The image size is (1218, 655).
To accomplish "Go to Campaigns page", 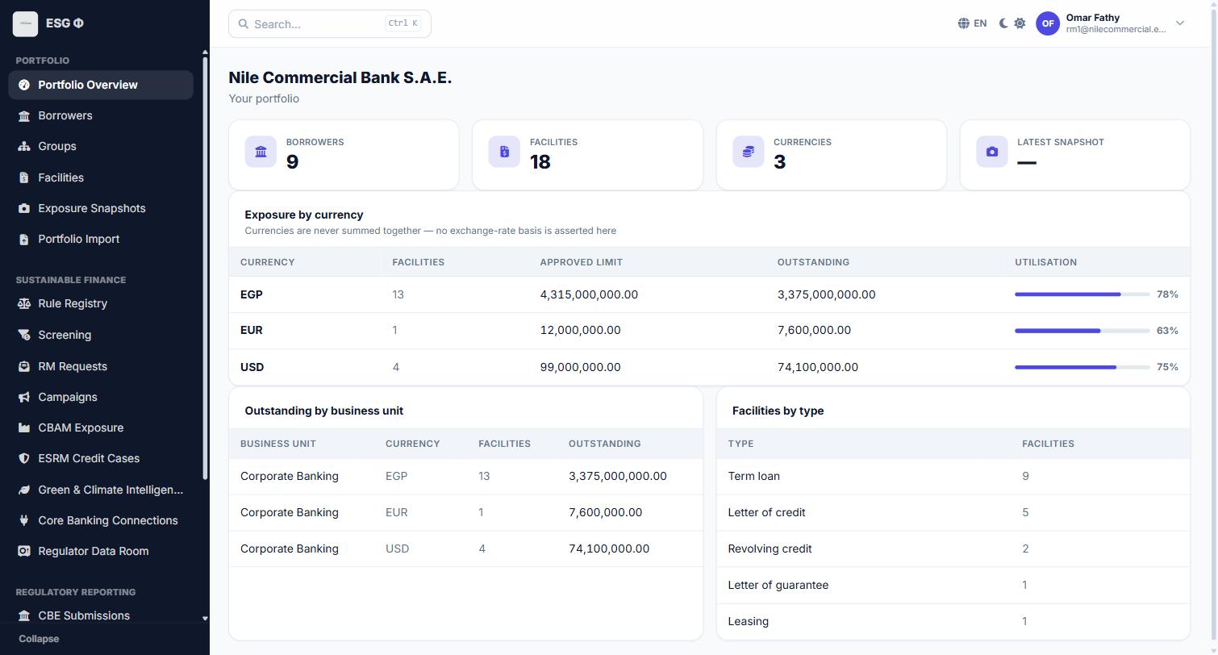I will 101,397.
